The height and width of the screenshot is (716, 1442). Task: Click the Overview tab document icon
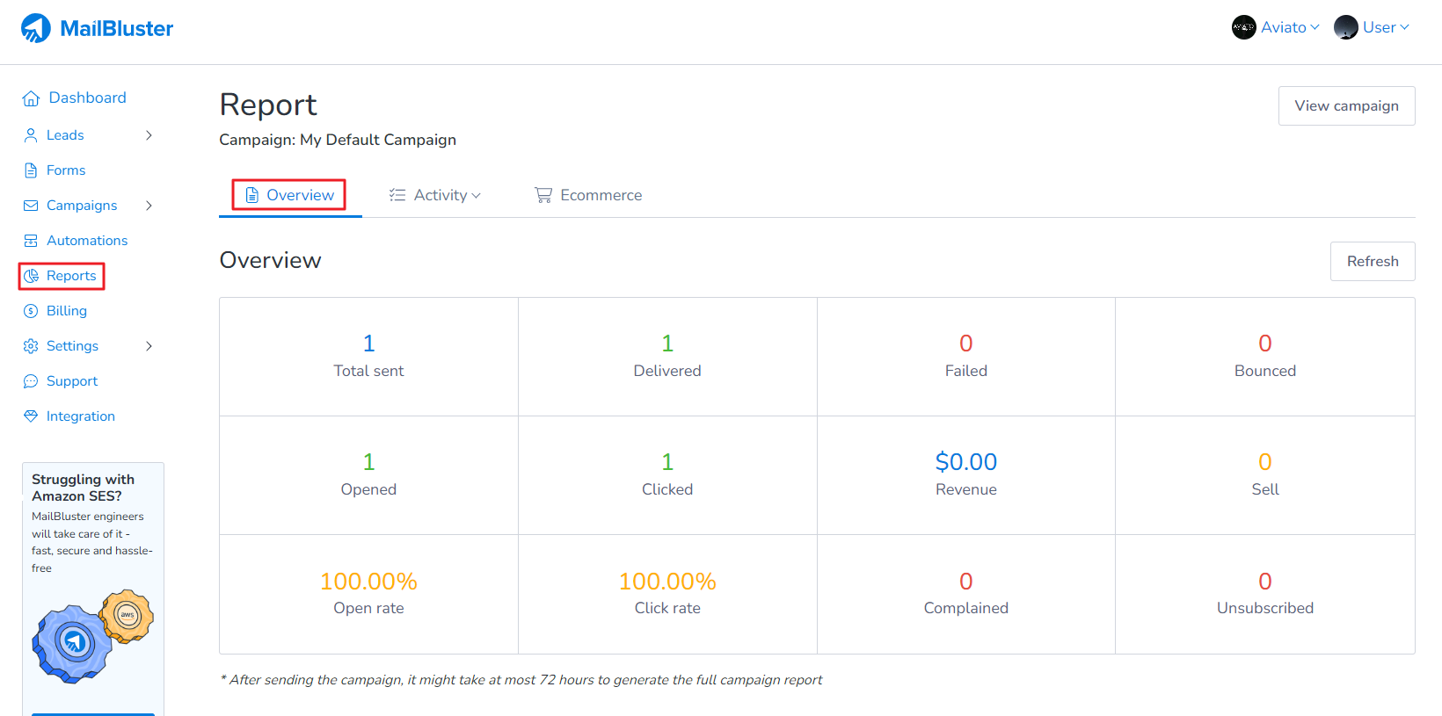251,195
